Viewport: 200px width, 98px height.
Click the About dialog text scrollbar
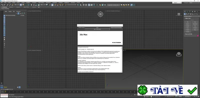121,59
